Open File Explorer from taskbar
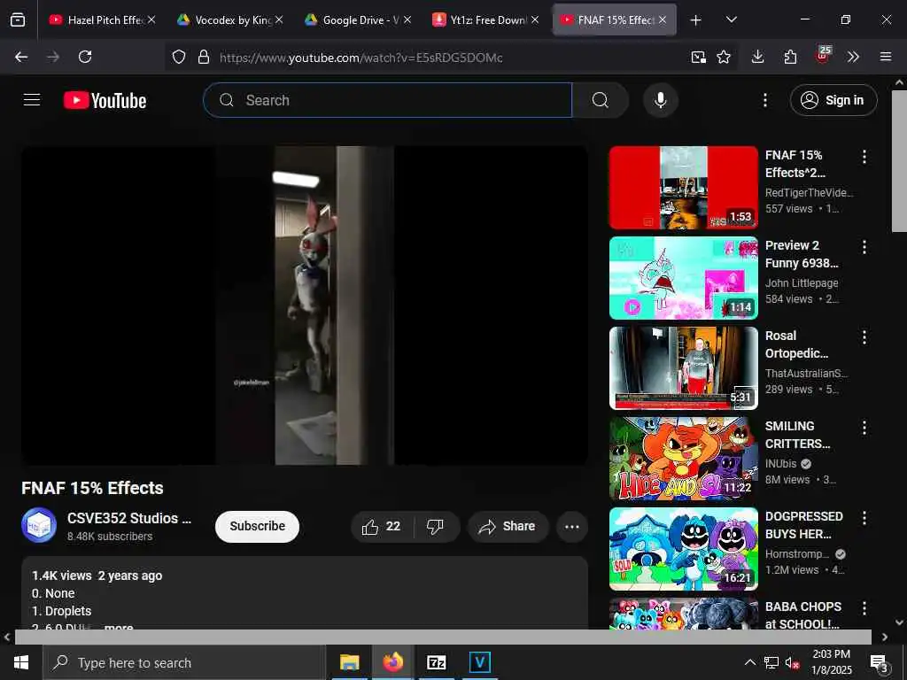 tap(349, 662)
